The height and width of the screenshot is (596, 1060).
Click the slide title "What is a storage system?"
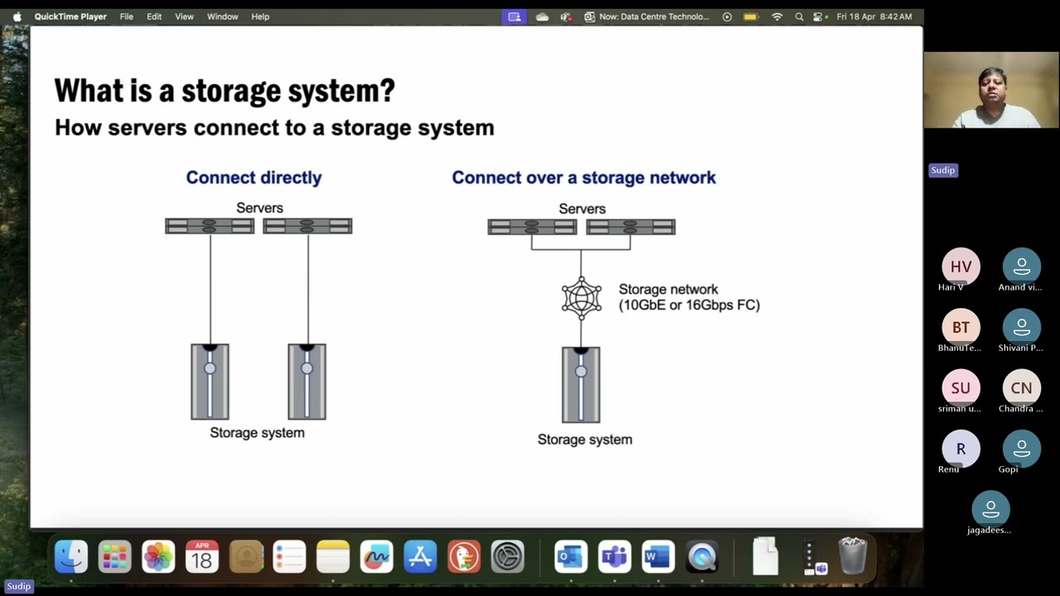(224, 90)
